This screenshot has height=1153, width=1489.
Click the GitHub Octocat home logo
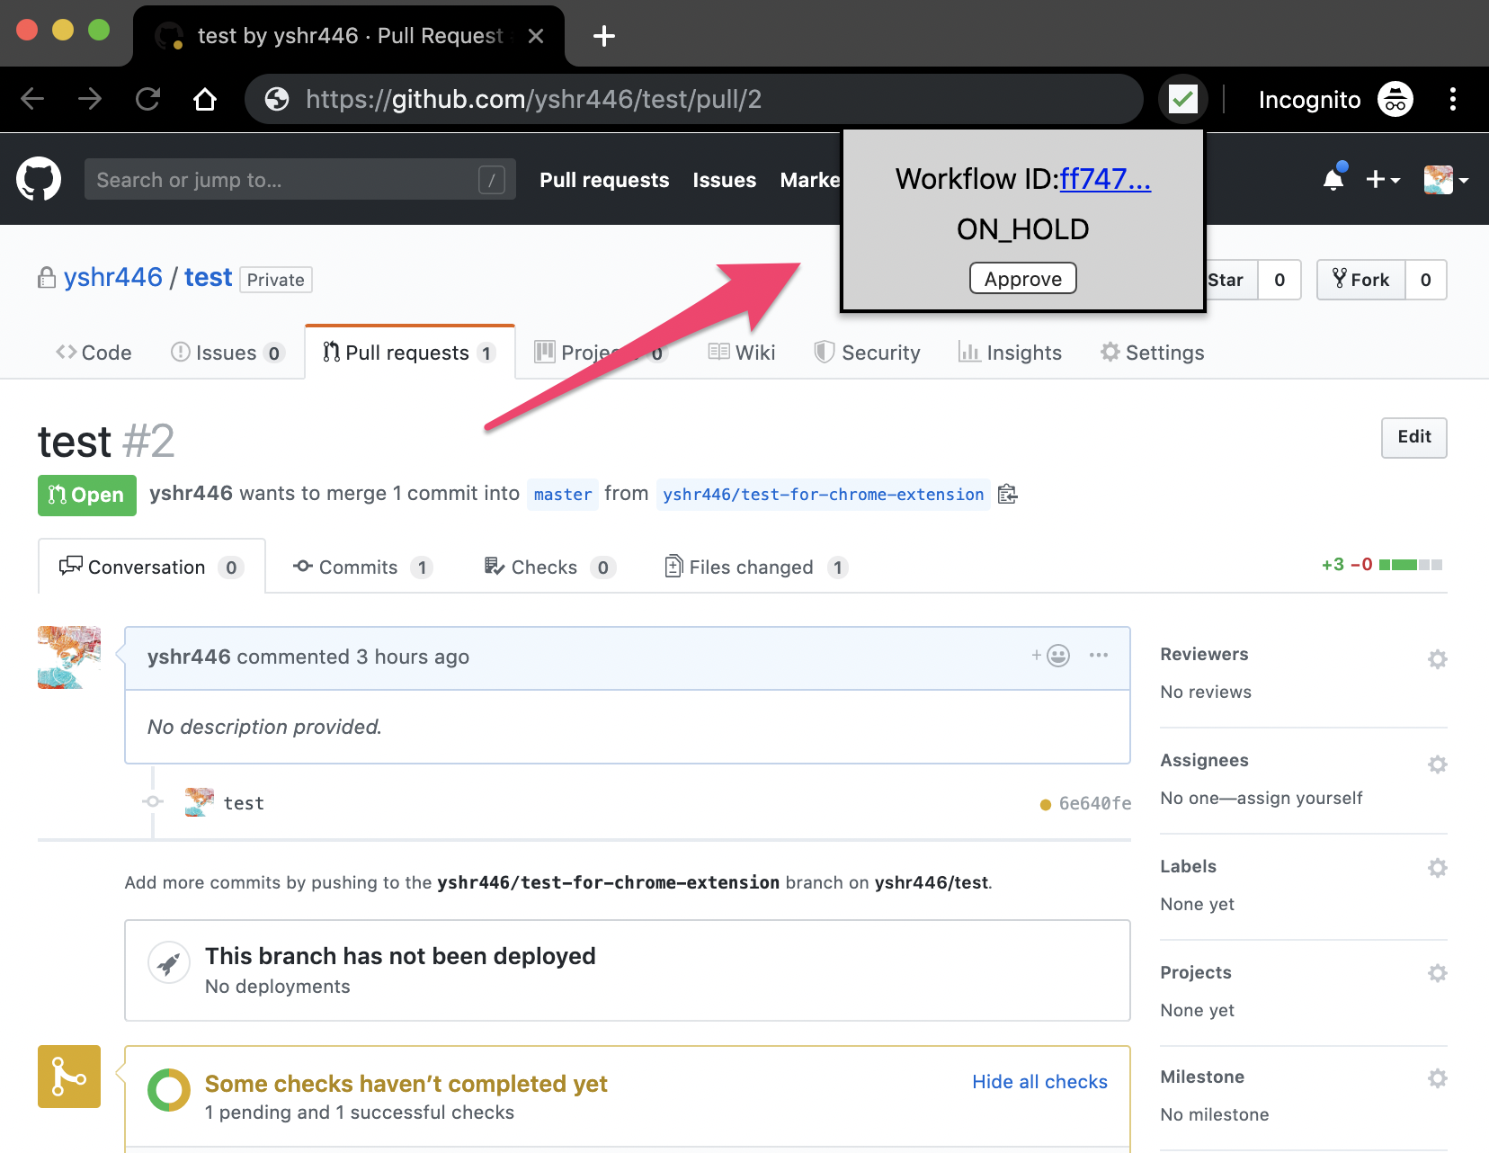pos(38,178)
